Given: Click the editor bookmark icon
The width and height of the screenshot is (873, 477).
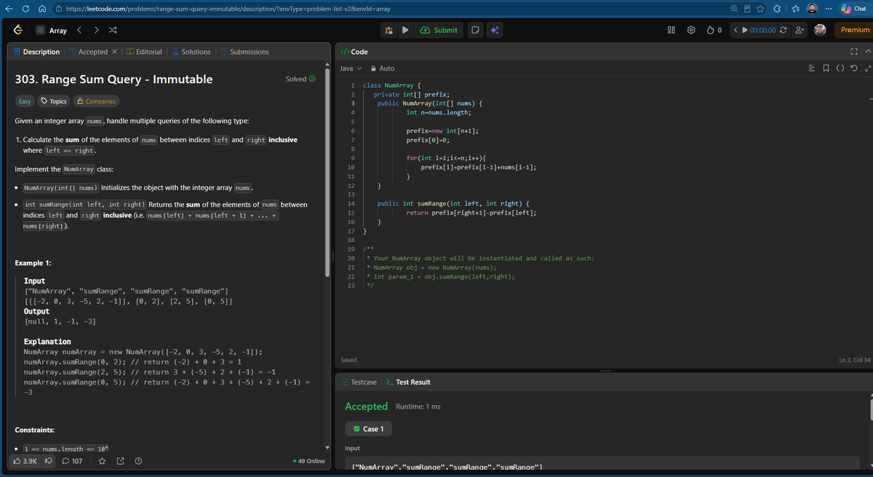Looking at the screenshot, I should point(826,68).
